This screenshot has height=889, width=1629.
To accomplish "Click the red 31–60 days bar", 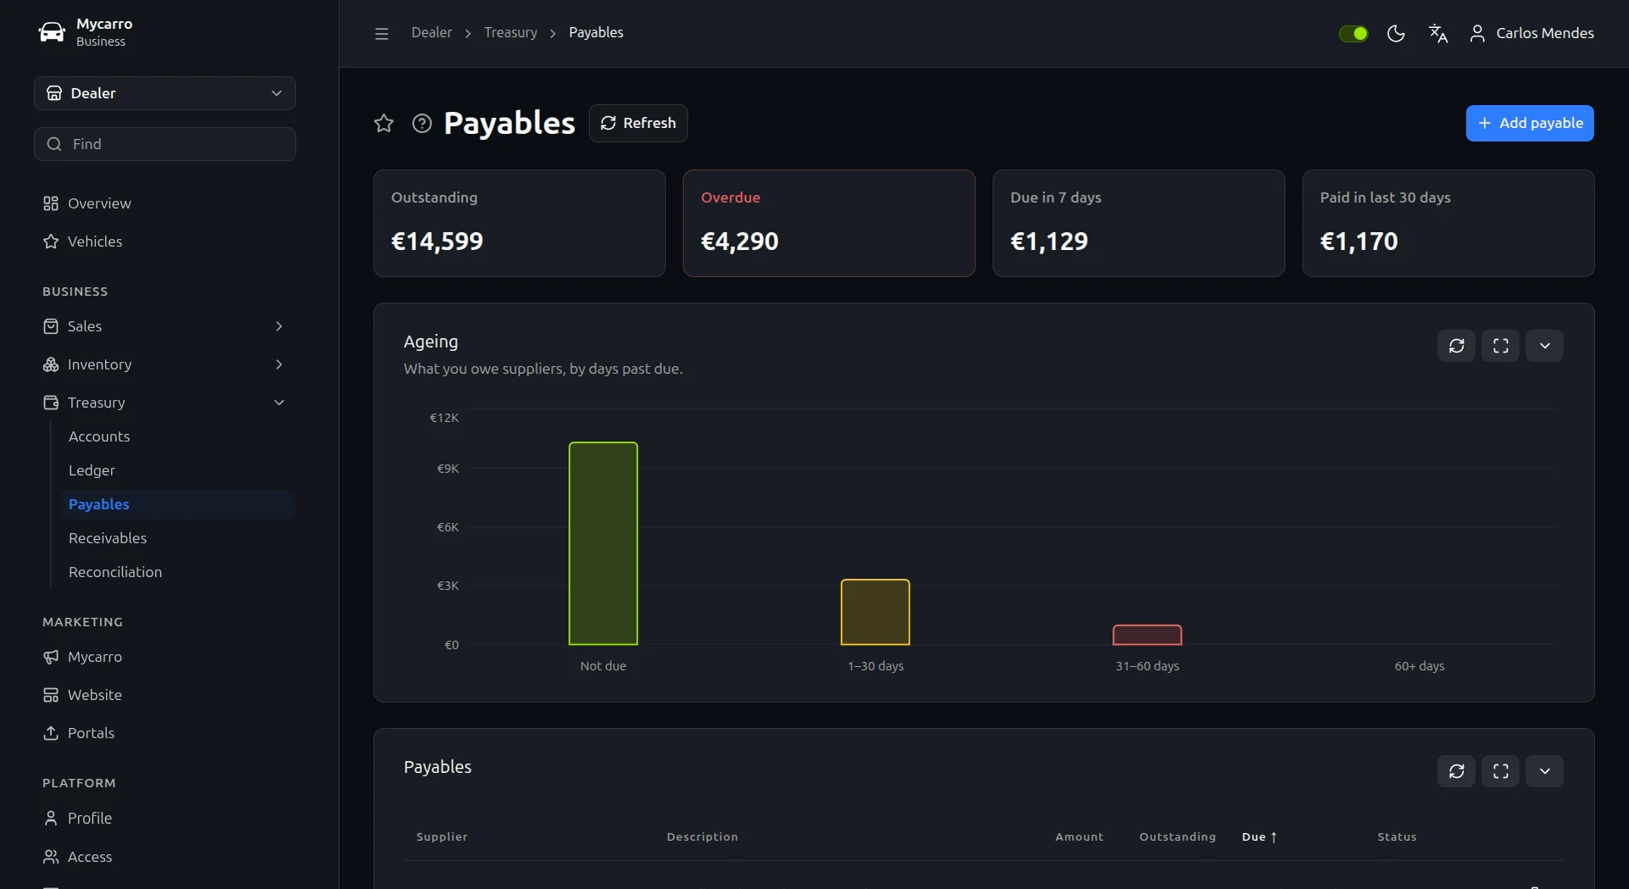I will [x=1148, y=635].
